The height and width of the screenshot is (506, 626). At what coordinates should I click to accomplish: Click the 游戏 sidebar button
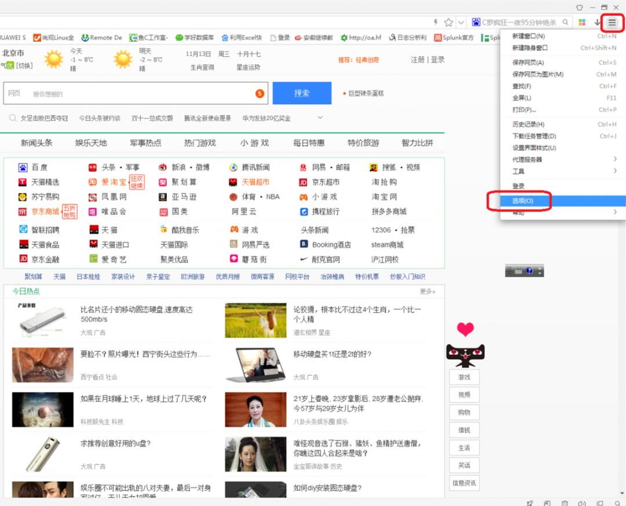coord(464,377)
